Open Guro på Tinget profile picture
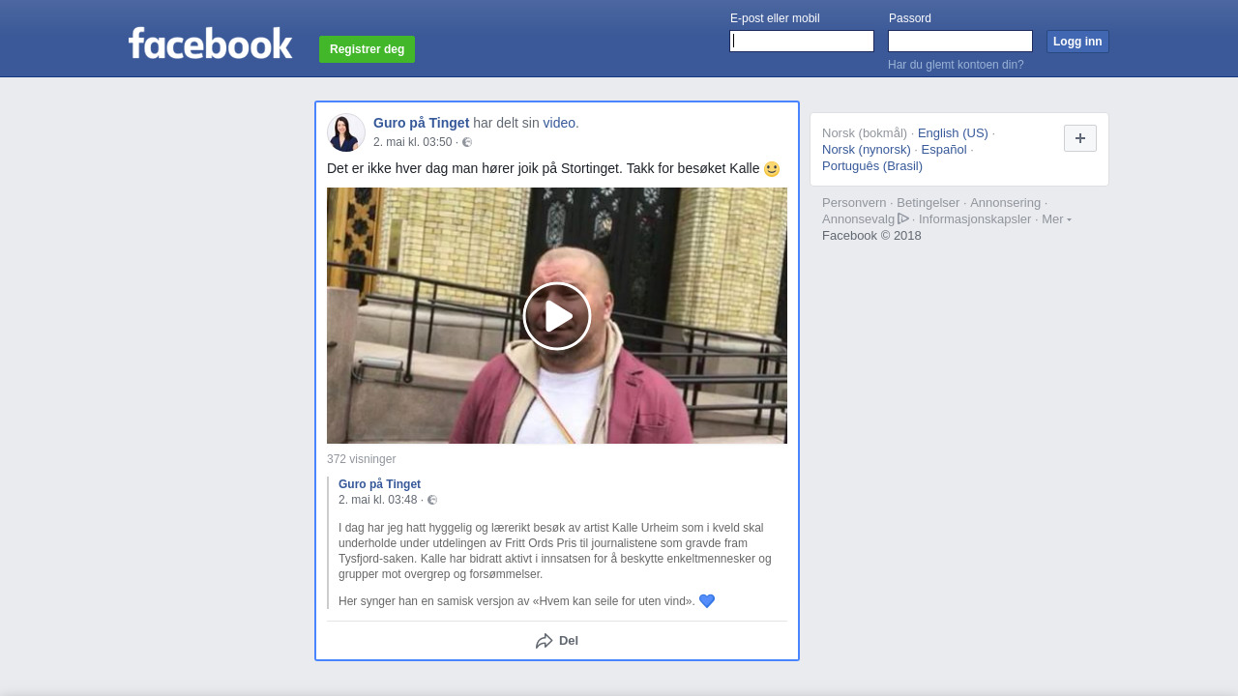This screenshot has height=696, width=1238. coord(346,132)
